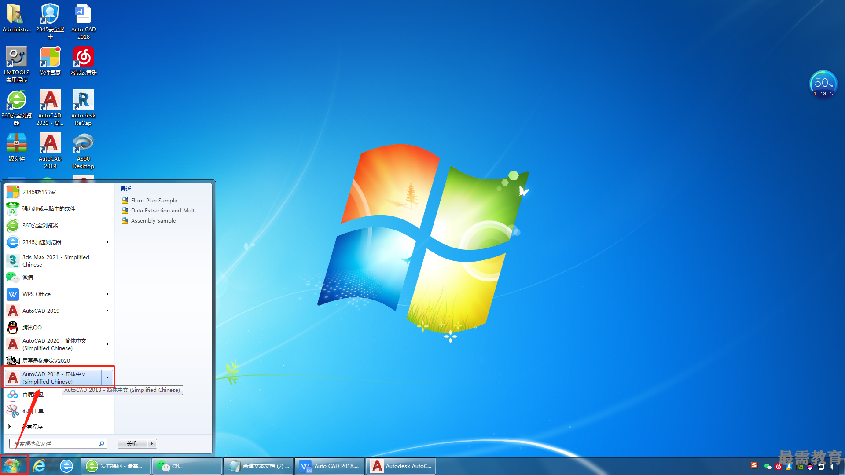Open 2345安全卫士 desktop shortcut
The width and height of the screenshot is (845, 475).
[x=50, y=21]
